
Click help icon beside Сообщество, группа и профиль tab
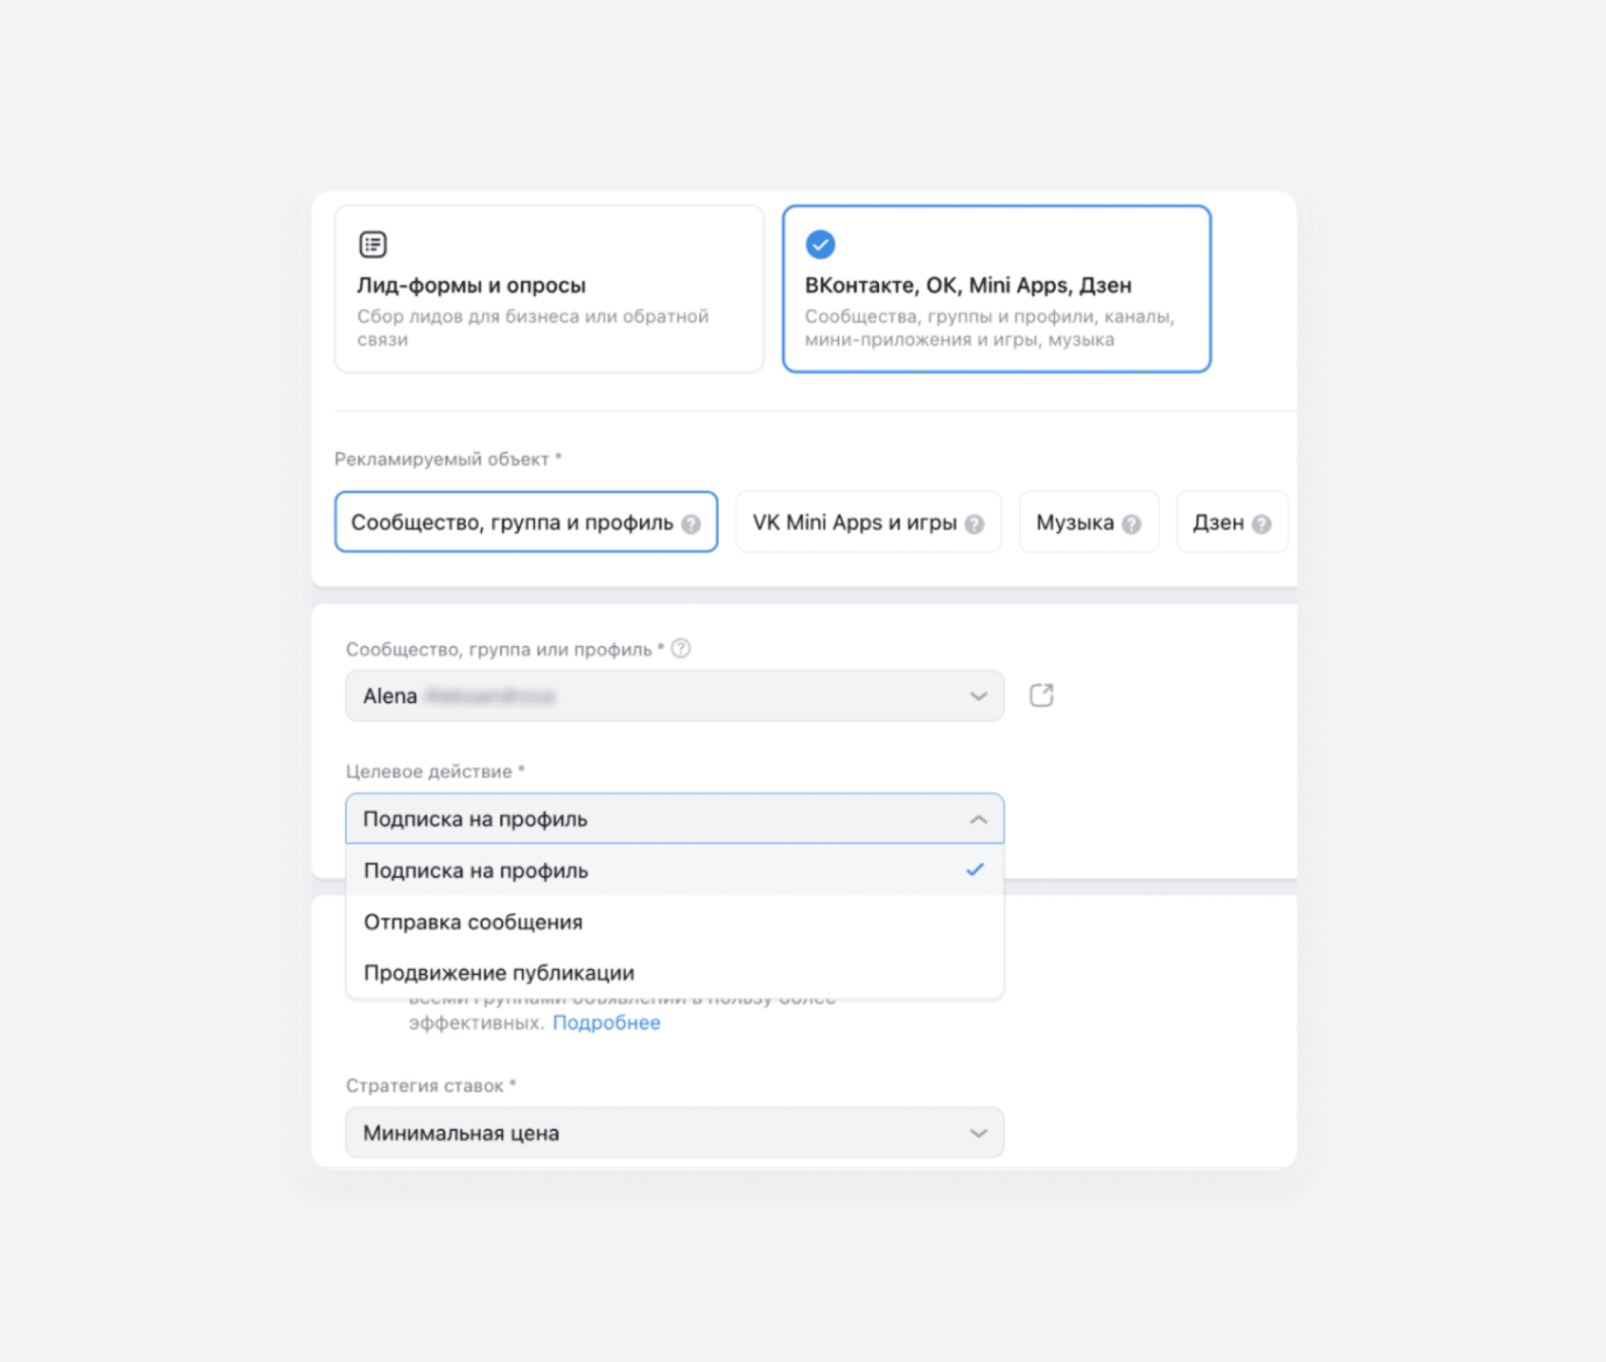(691, 524)
